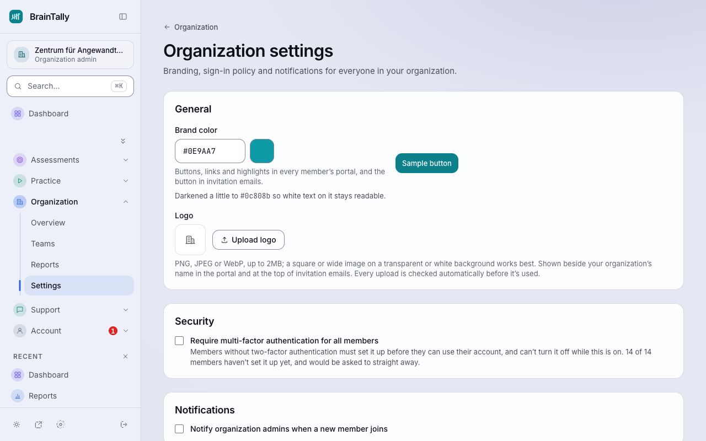Open Dashboard icon under Recent
This screenshot has width=706, height=441.
(18, 375)
